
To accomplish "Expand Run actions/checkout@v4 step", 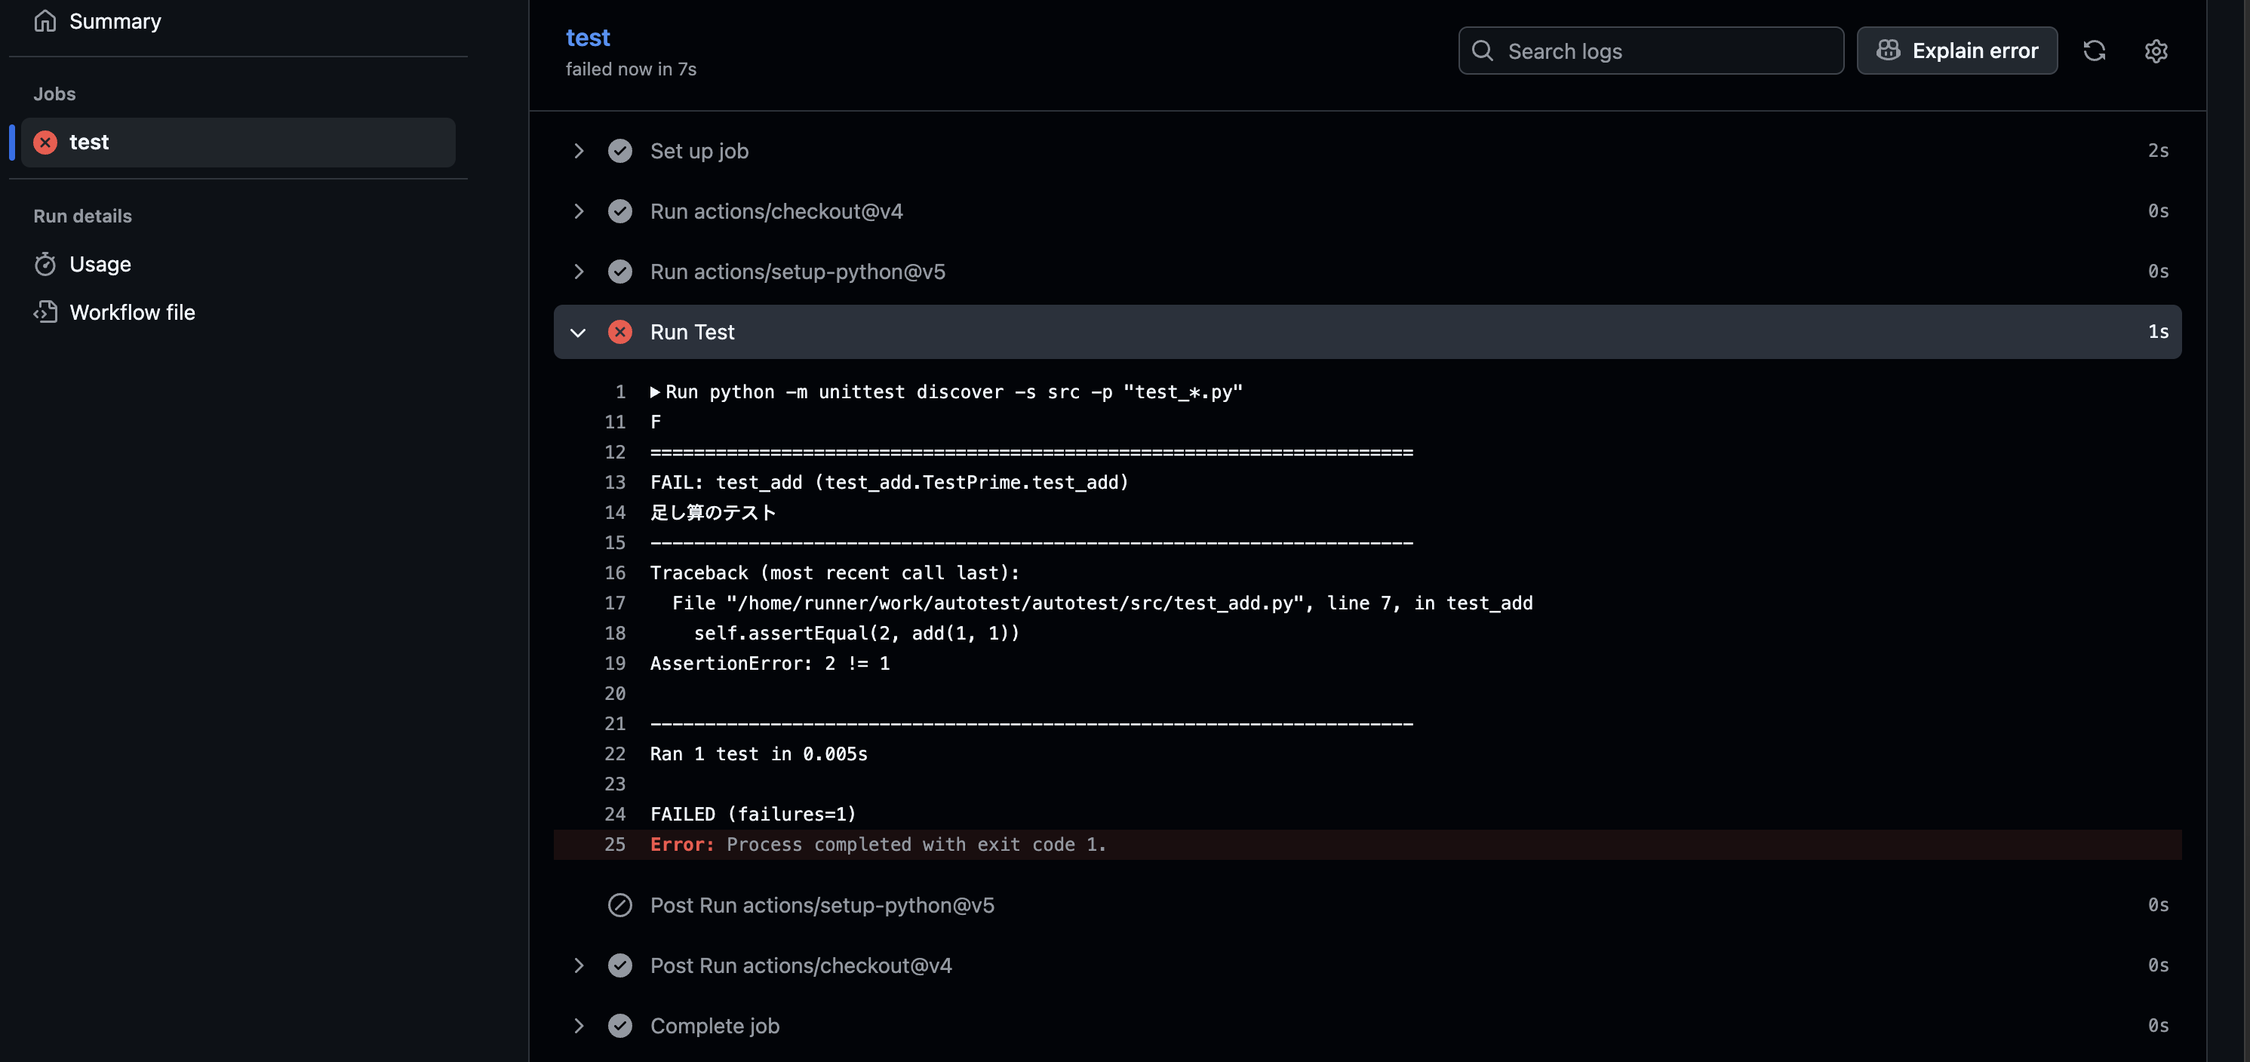I will (x=578, y=211).
